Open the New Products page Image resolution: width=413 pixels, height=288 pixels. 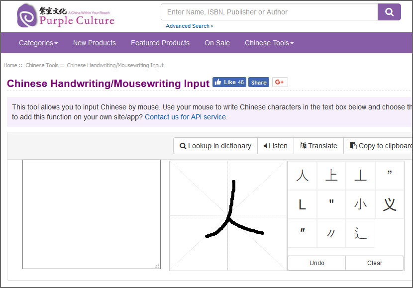point(94,43)
